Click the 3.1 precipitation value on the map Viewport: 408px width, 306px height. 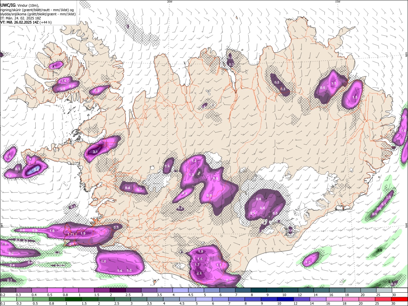click(x=95, y=152)
